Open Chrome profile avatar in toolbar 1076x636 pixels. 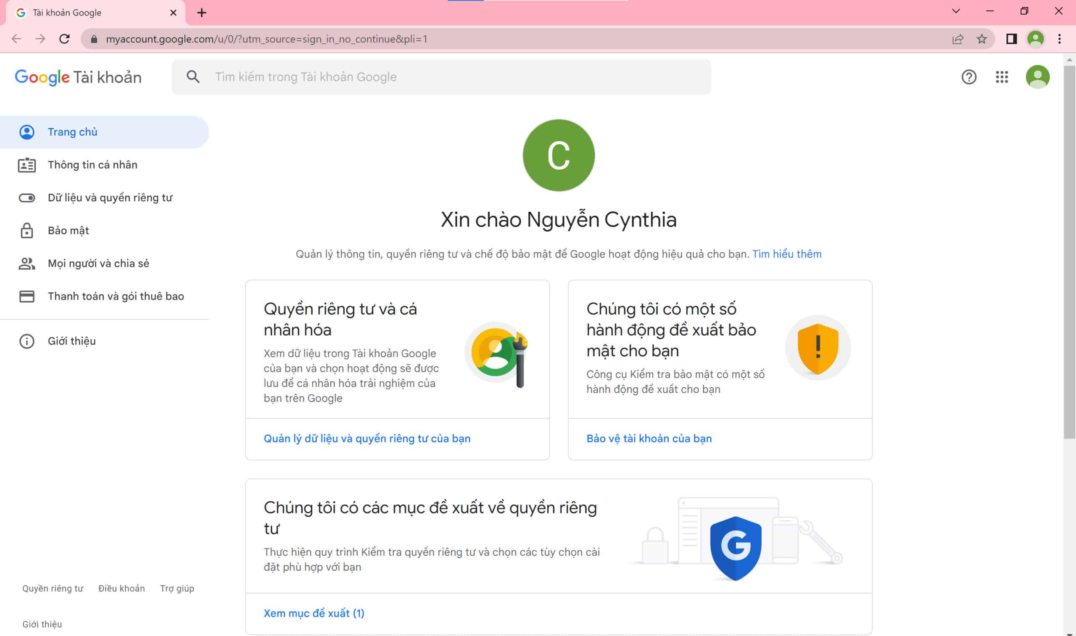click(x=1036, y=39)
